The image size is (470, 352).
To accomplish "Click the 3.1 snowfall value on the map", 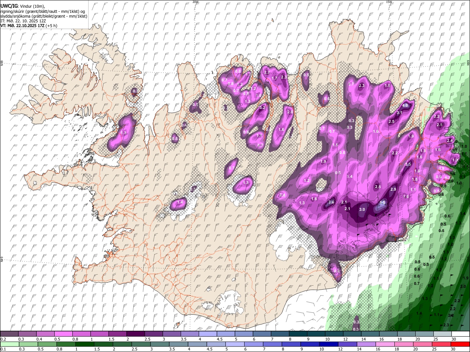I will 399,113.
